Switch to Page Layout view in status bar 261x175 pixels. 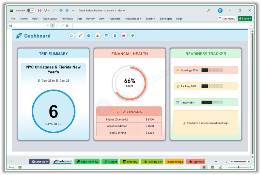(x=212, y=167)
